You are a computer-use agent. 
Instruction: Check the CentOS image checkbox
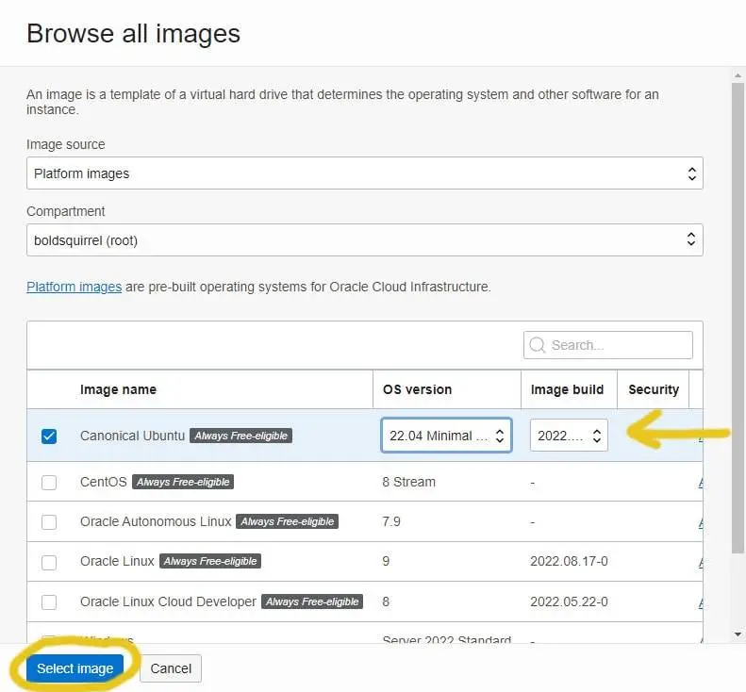coord(49,482)
